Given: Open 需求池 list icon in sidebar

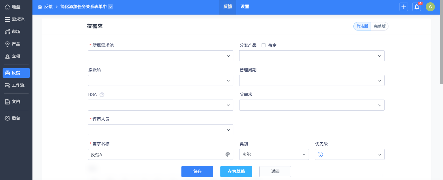Looking at the screenshot, I should pos(7,19).
